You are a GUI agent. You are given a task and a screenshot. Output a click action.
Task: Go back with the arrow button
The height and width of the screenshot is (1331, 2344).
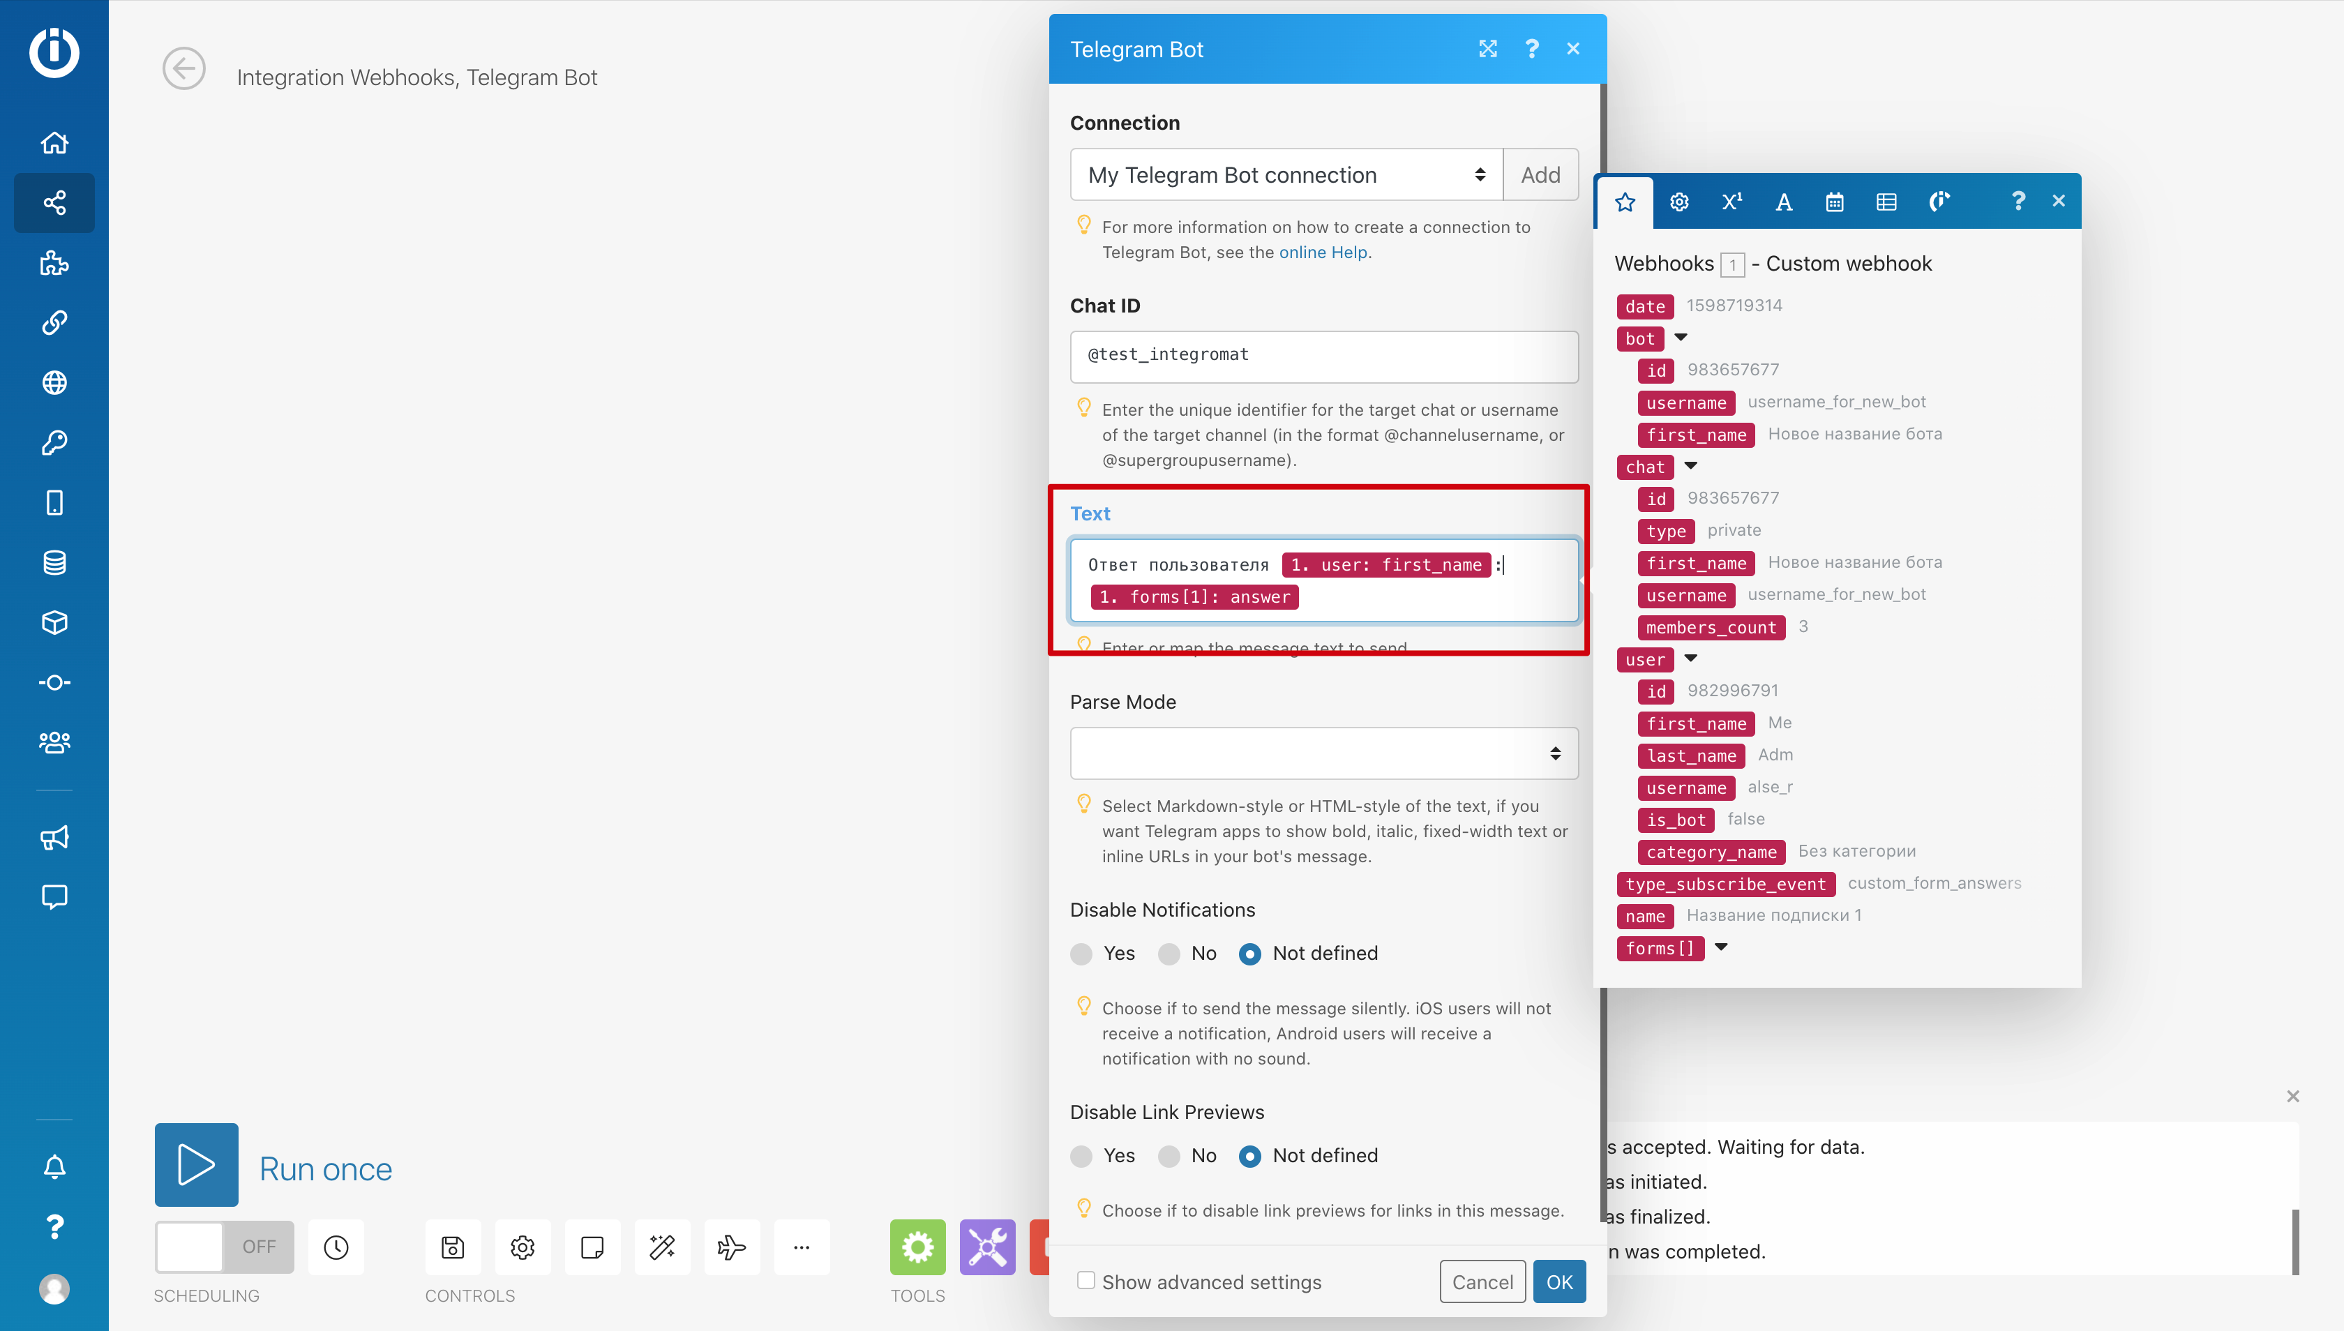point(183,68)
